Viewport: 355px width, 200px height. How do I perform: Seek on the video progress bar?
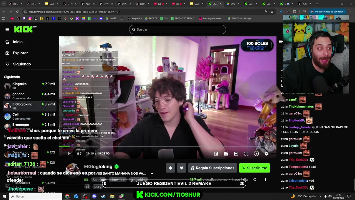point(168,146)
